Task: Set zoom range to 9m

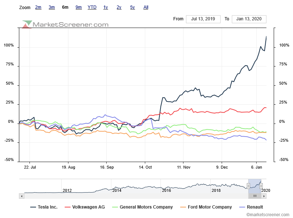Action: point(79,7)
